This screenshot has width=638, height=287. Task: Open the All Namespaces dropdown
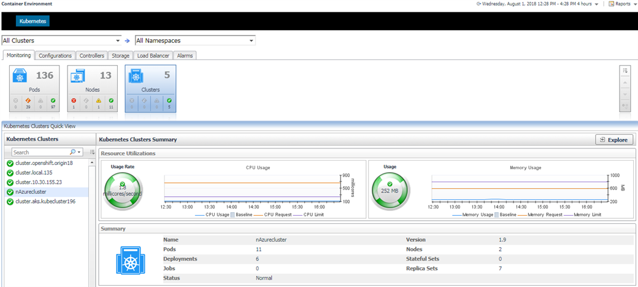point(195,40)
